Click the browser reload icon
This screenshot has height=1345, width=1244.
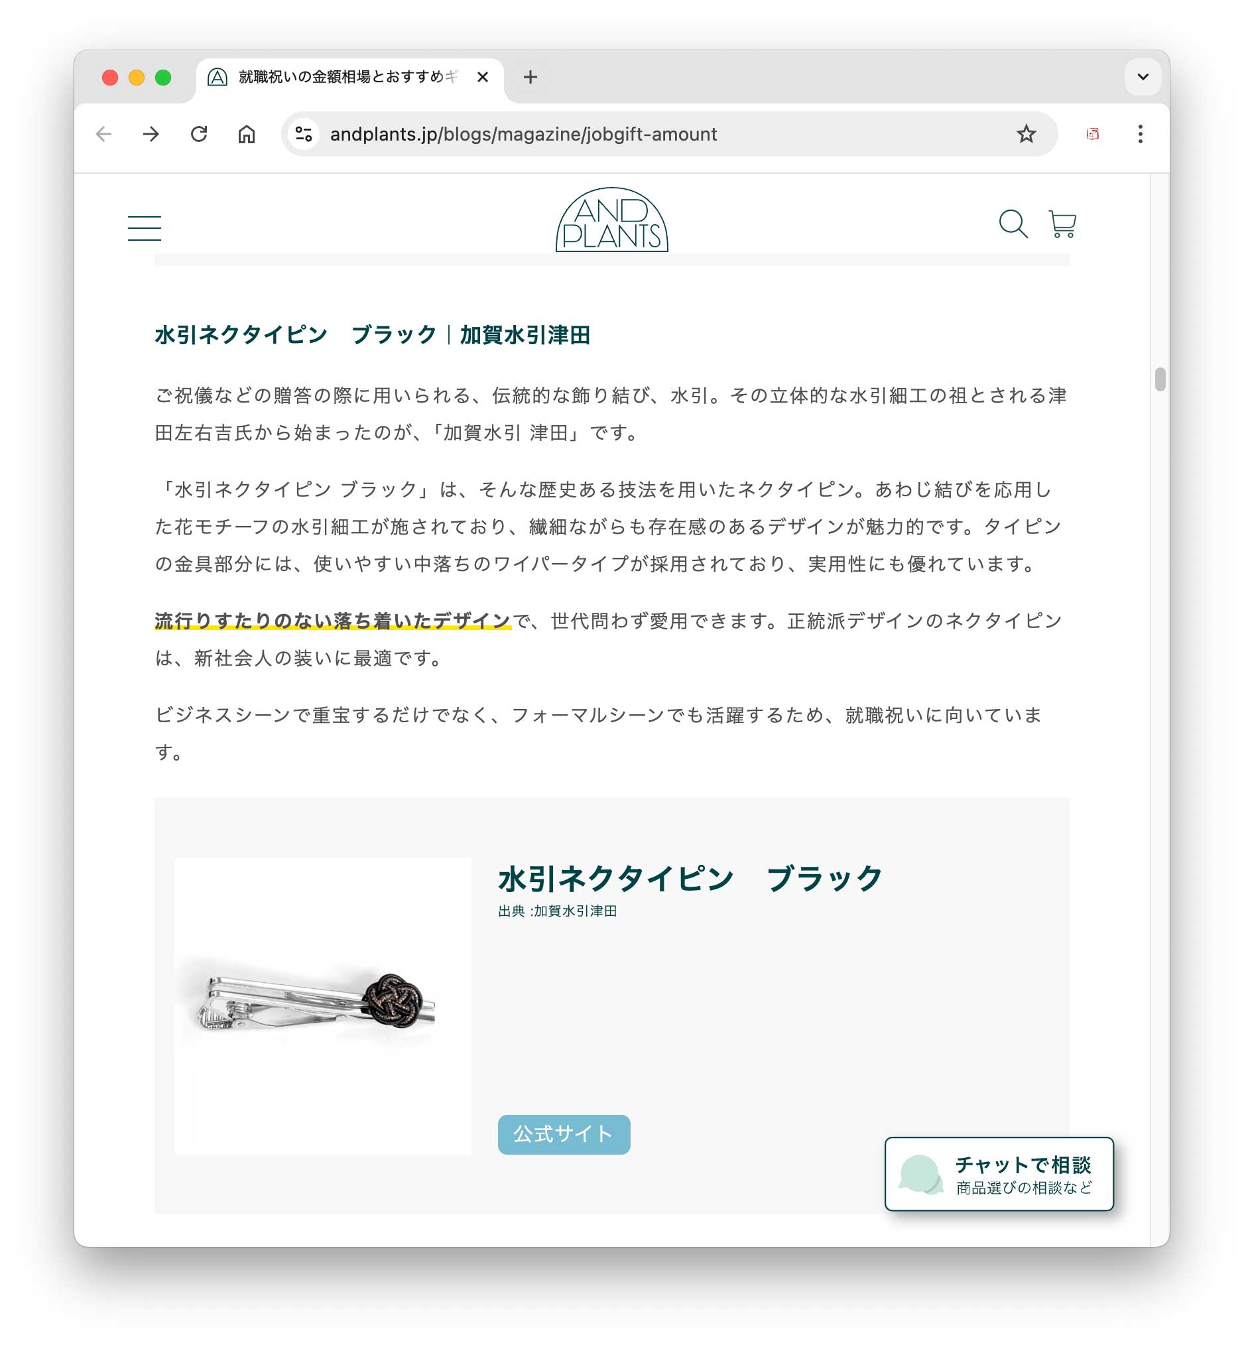198,134
